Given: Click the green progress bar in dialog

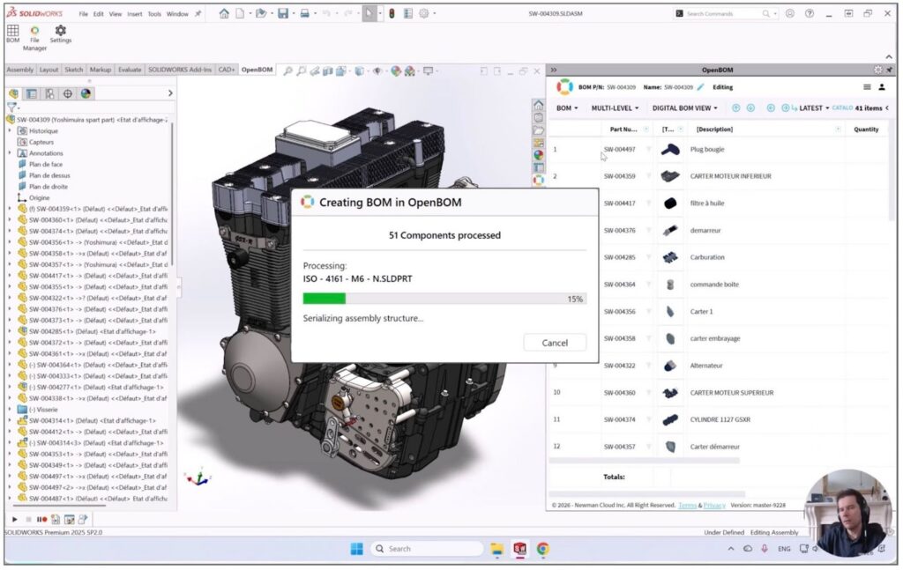Looking at the screenshot, I should [x=325, y=299].
